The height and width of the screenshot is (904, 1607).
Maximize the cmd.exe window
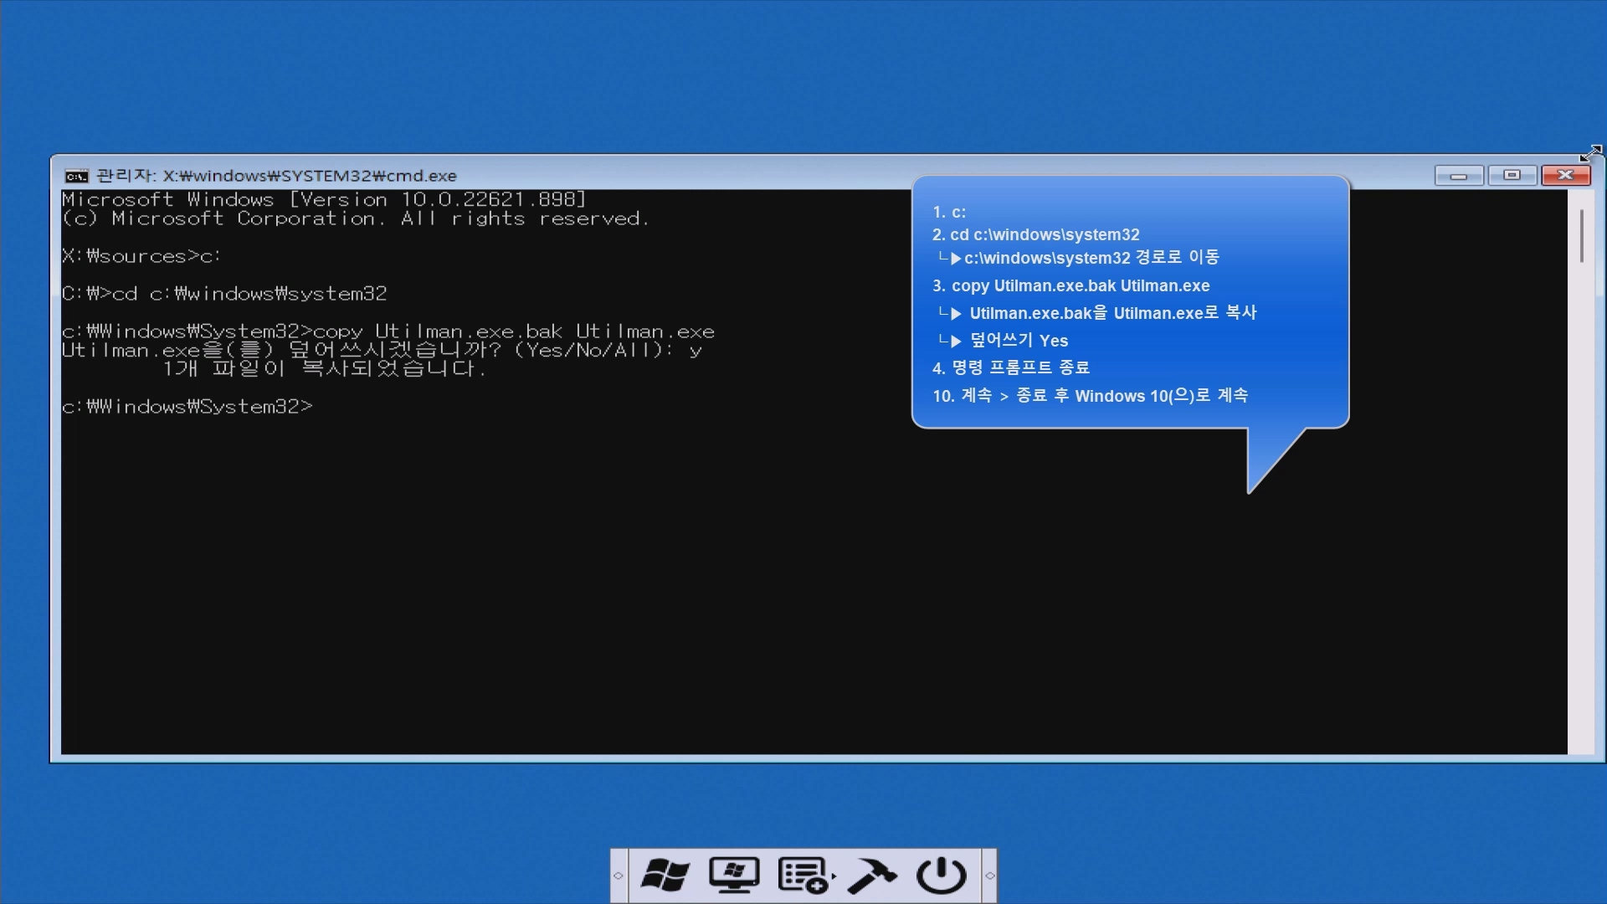pos(1512,175)
